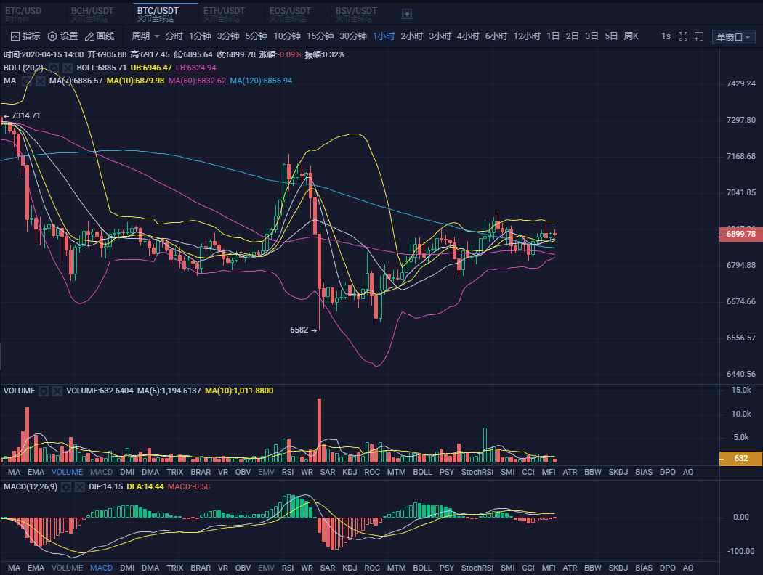Open the 指标 indicators tool

25,36
